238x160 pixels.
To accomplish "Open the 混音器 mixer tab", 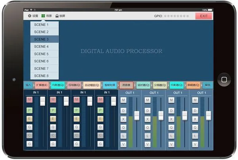I will coord(126,85).
